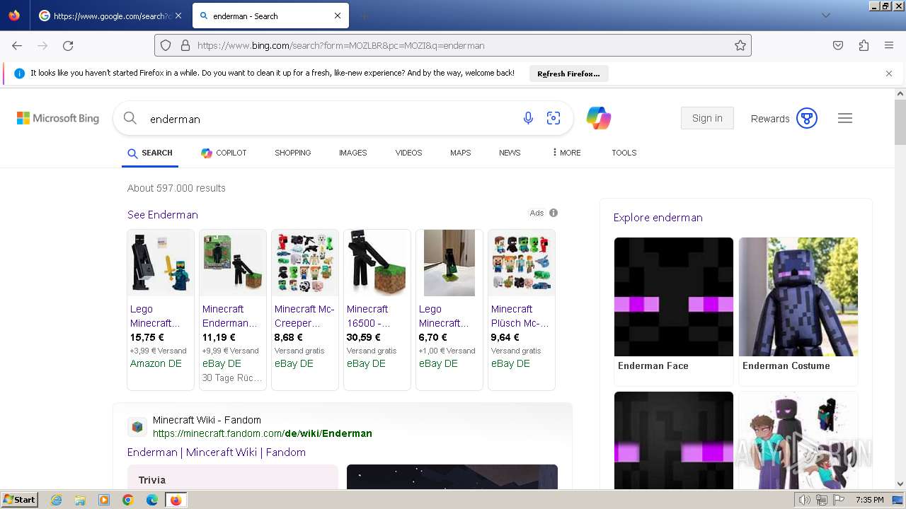Open the Lego Minecraft 6,70 € eBay ad

449,310
